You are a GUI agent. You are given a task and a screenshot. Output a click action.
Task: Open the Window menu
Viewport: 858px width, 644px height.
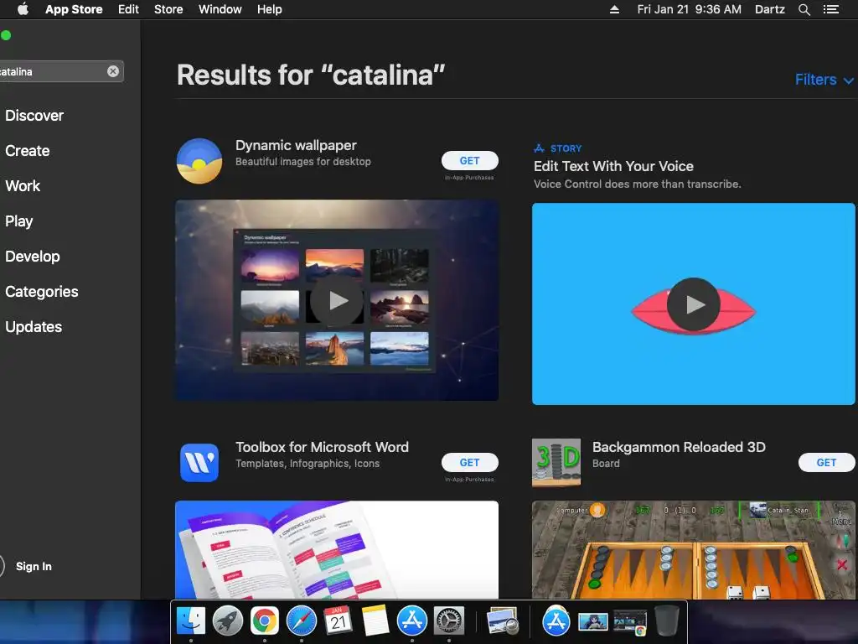pos(220,9)
